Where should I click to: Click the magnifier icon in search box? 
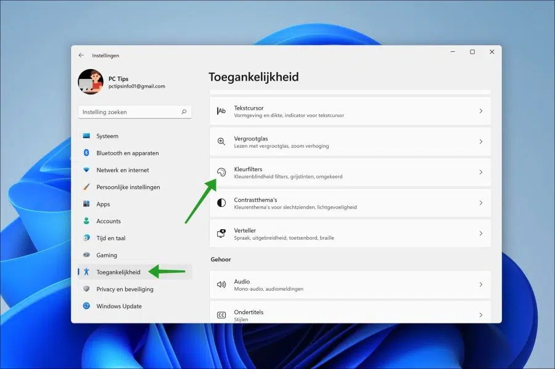184,112
